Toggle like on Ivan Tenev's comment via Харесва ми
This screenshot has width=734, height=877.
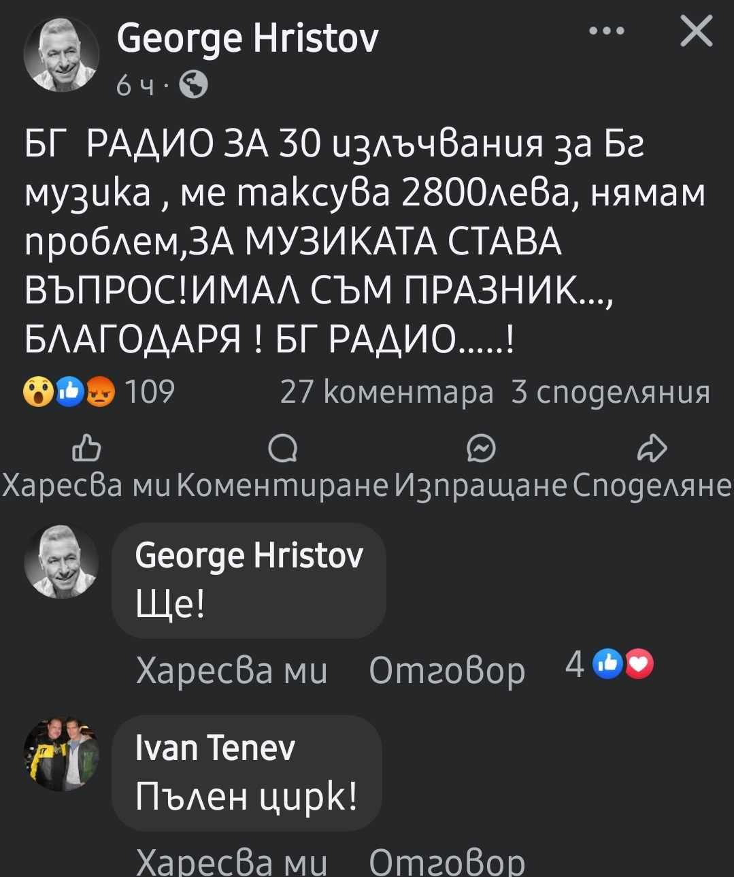coord(231,862)
